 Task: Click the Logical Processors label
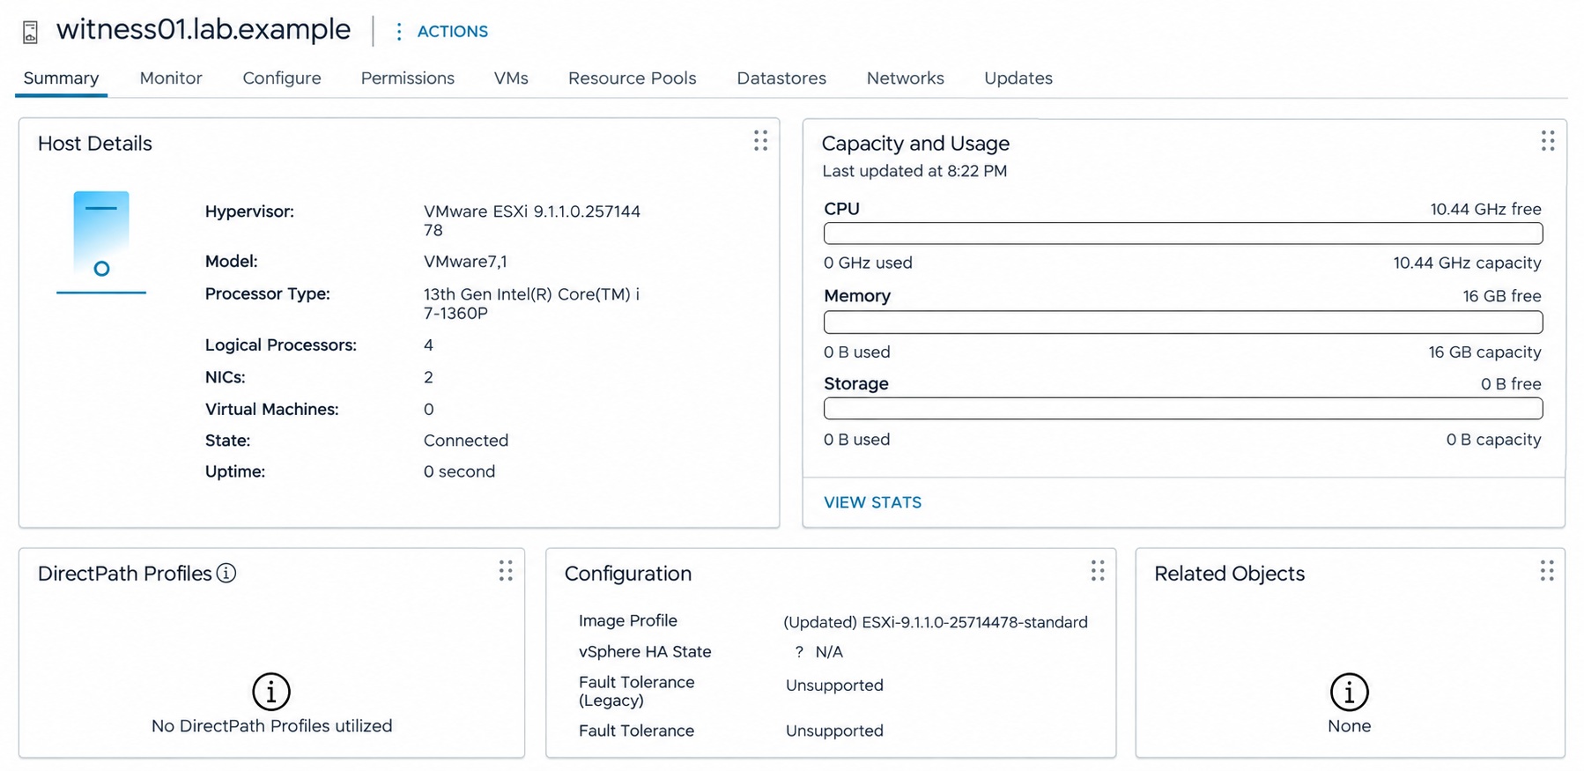(x=281, y=345)
